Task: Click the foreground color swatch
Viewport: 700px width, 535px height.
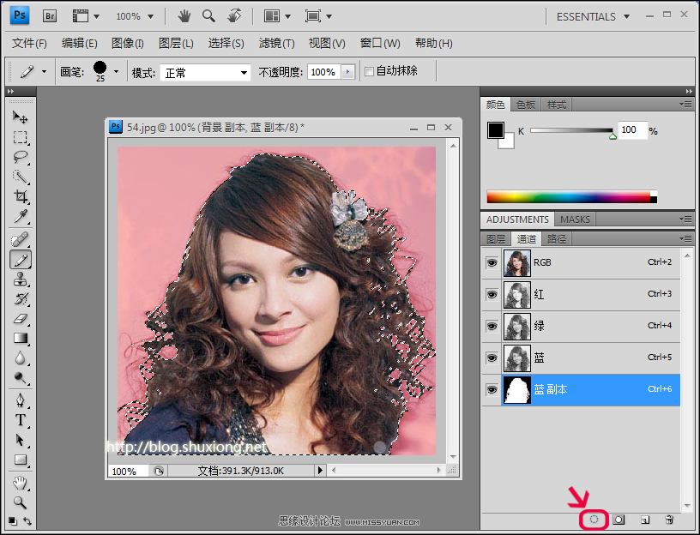Action: (496, 130)
